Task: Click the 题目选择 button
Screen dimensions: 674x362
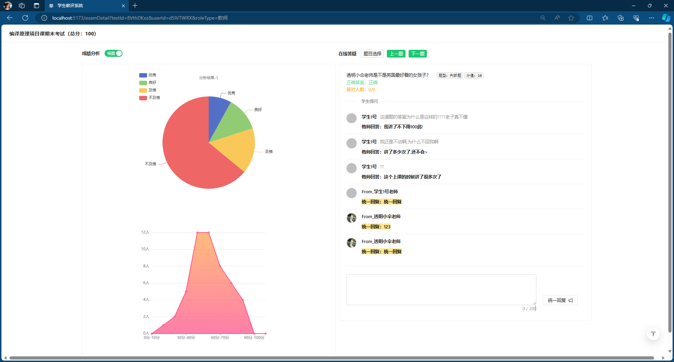Action: click(372, 54)
